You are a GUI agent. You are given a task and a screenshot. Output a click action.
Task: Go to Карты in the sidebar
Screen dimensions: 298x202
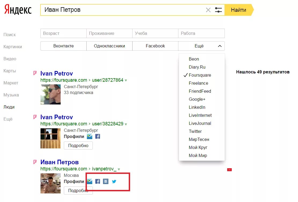pos(10,71)
